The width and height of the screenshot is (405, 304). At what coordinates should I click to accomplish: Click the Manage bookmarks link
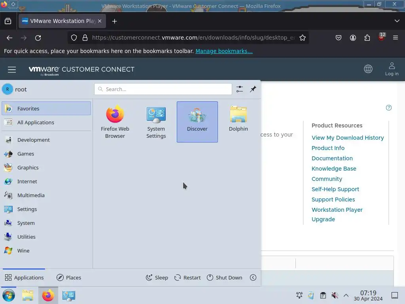click(x=224, y=51)
